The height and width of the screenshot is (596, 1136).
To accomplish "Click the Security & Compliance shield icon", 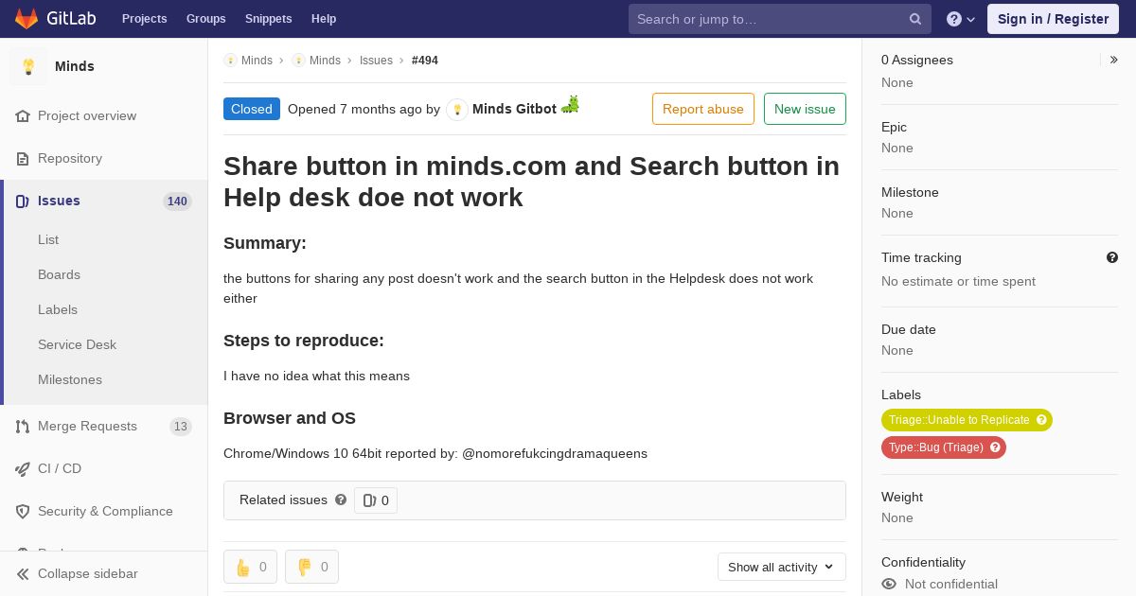I will click(x=23, y=511).
